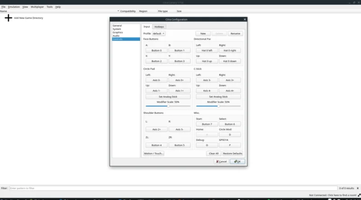Rebind ZR via the Button 5 button
The image size is (361, 200).
179,145
